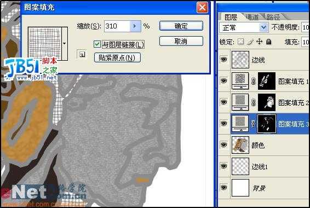Select the 边线1 layer thumbnail
310x208 pixels.
240,166
